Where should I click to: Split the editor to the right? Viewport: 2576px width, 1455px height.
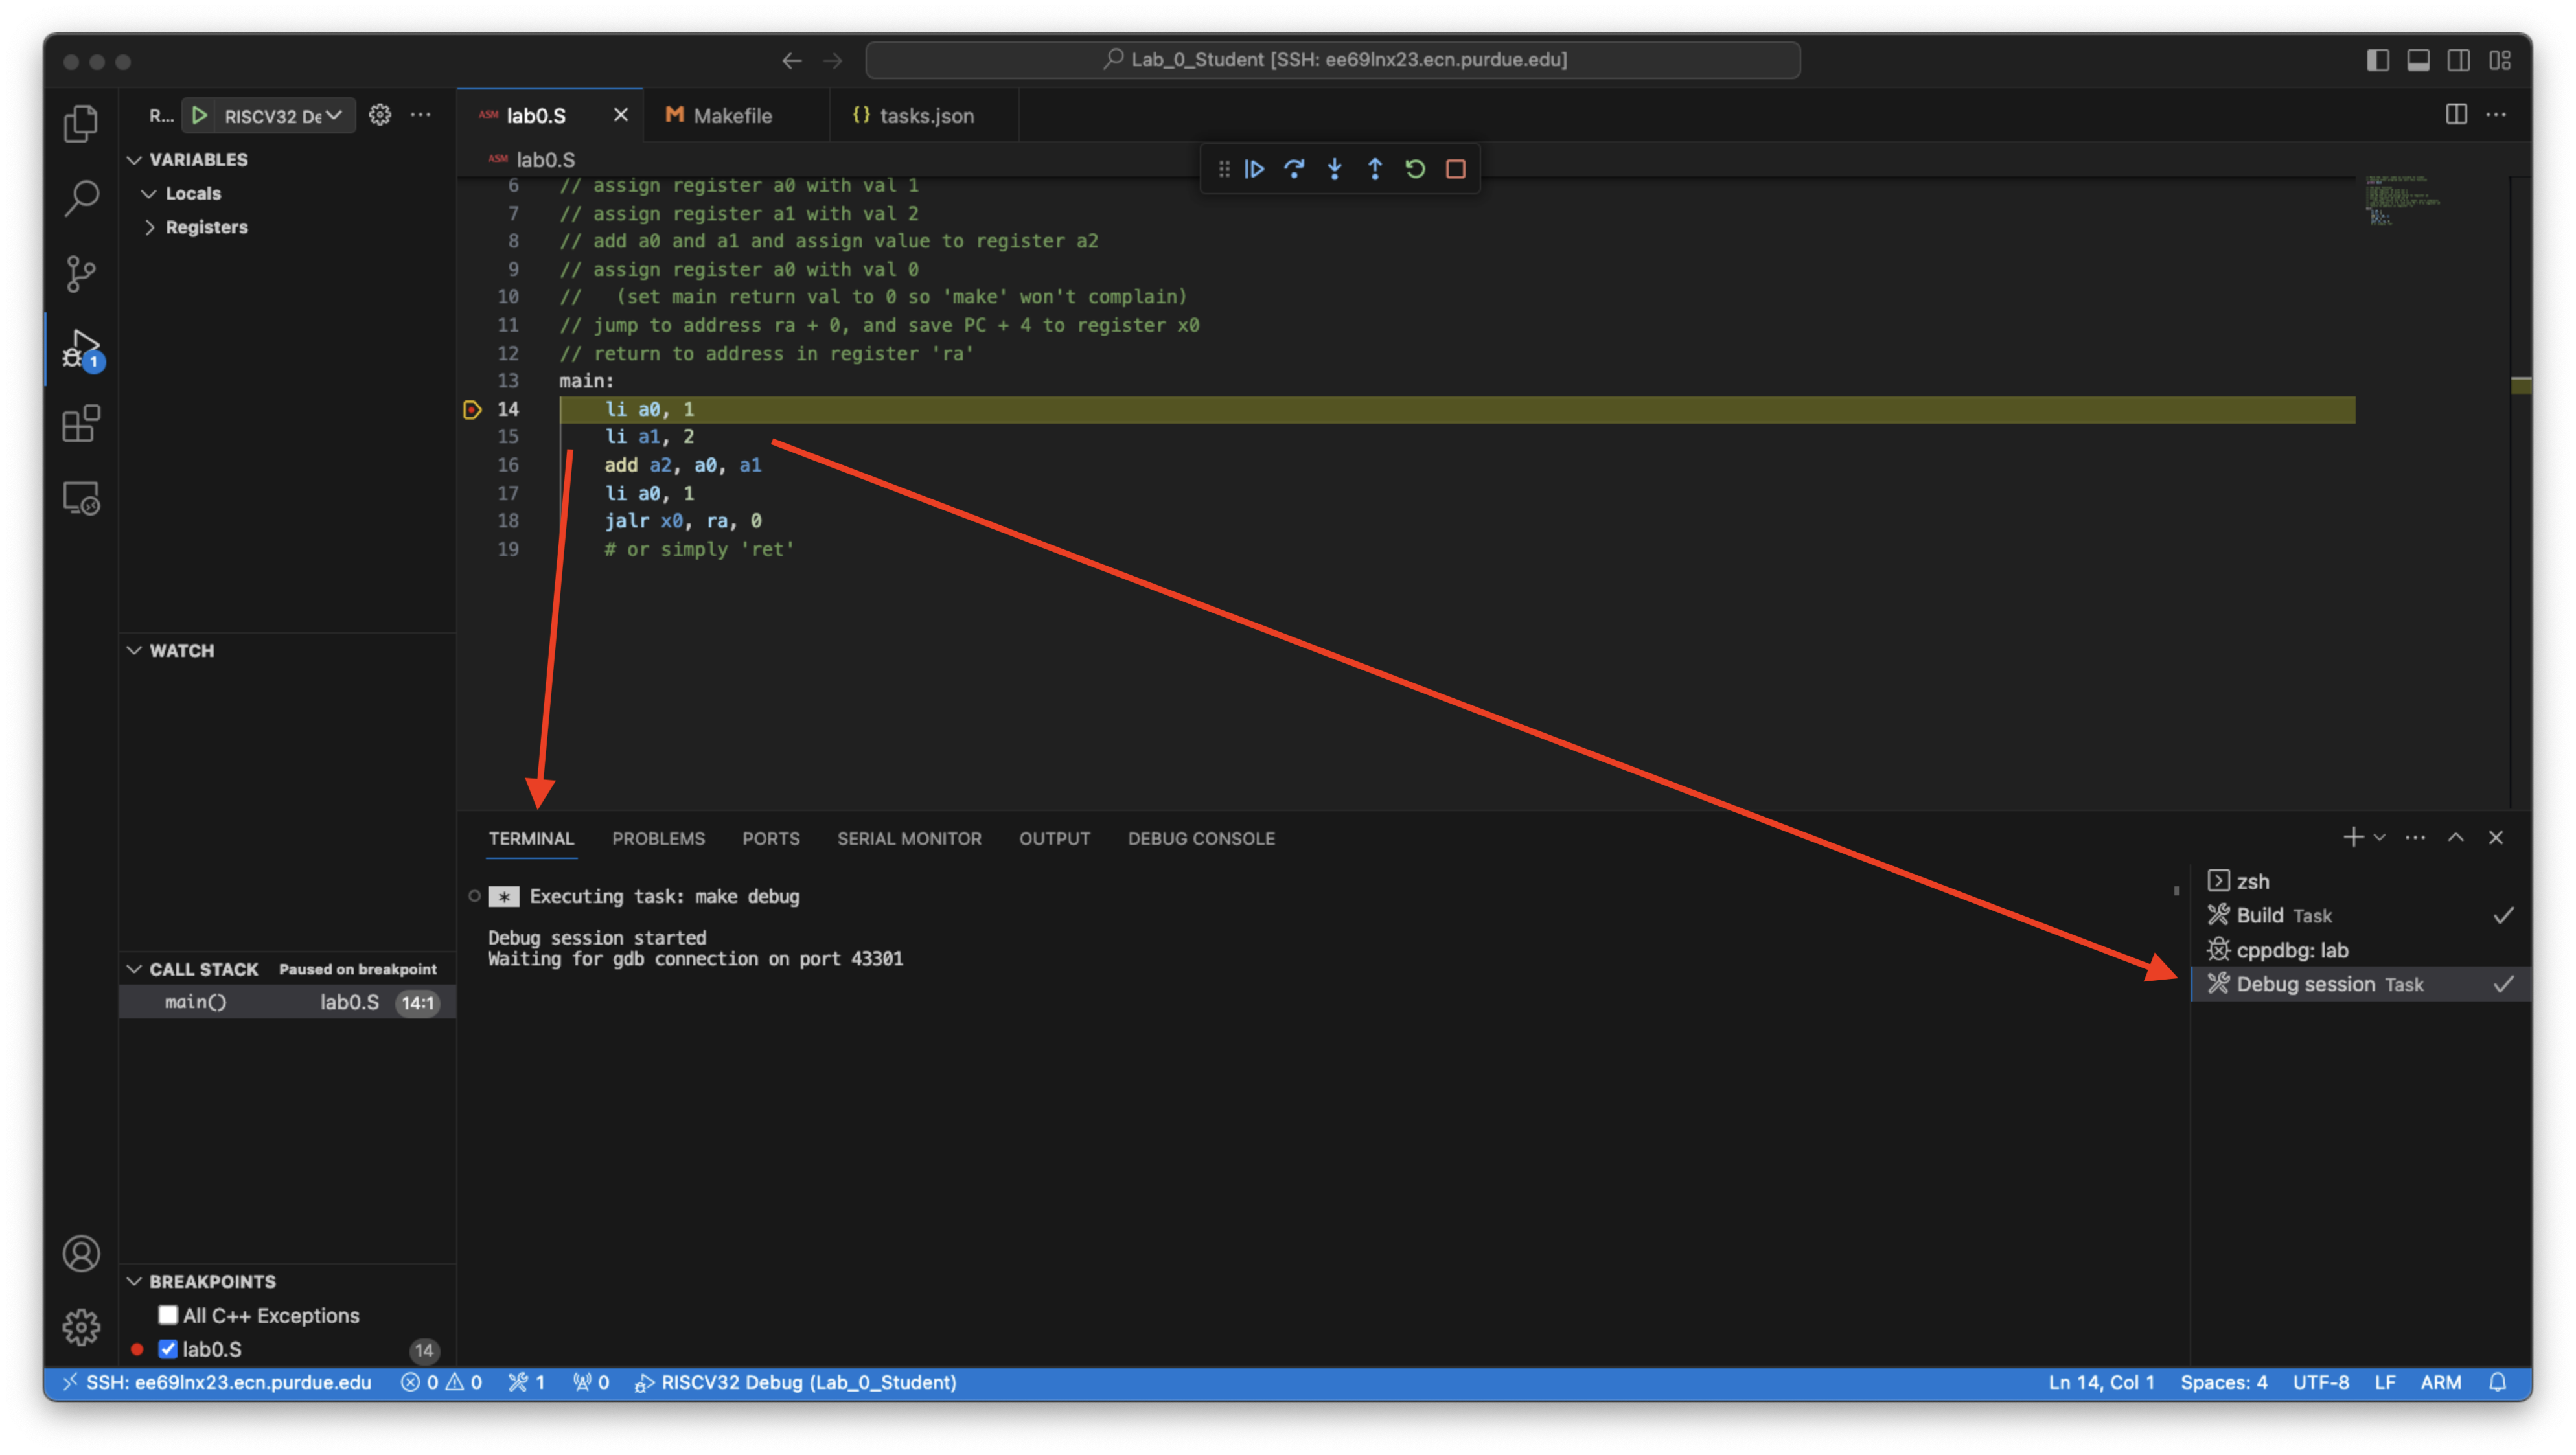(2456, 114)
